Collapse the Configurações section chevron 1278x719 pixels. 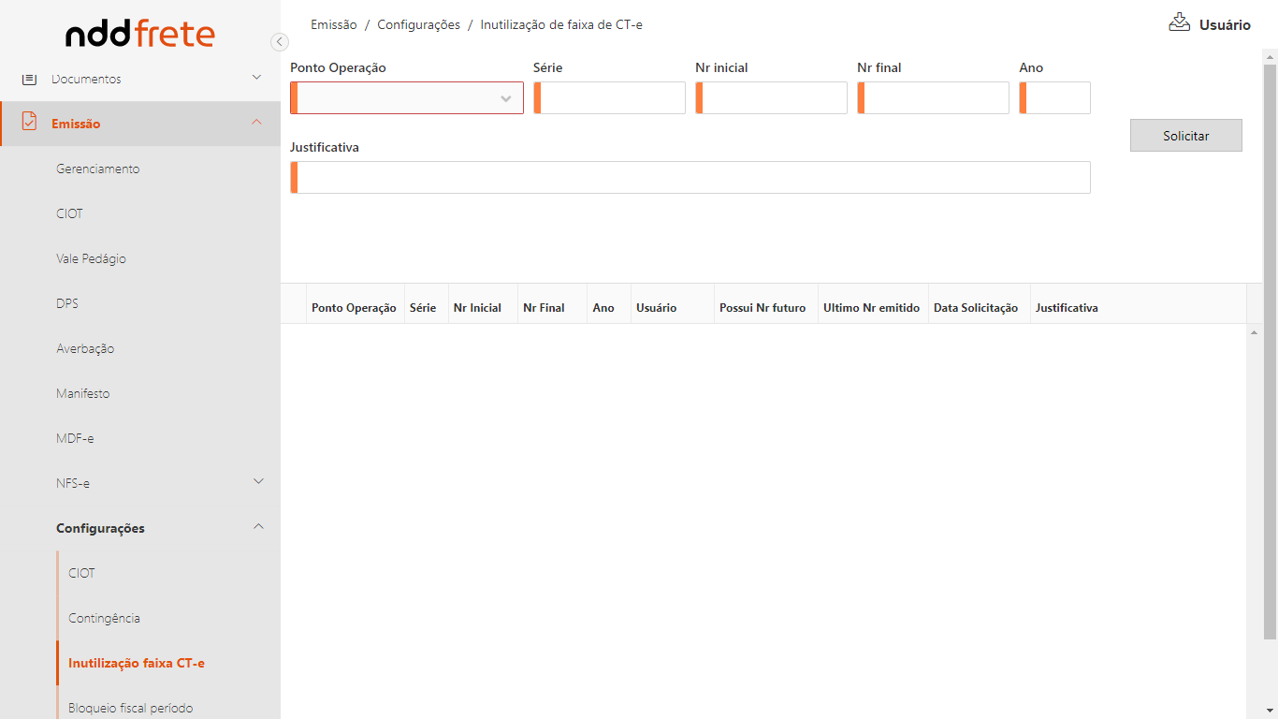pyautogui.click(x=259, y=527)
